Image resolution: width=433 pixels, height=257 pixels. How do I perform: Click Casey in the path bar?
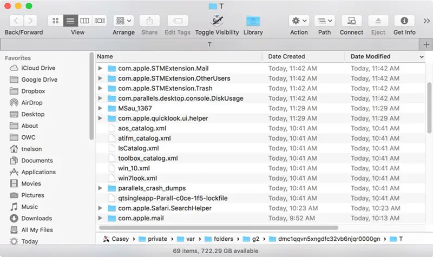[x=116, y=239]
